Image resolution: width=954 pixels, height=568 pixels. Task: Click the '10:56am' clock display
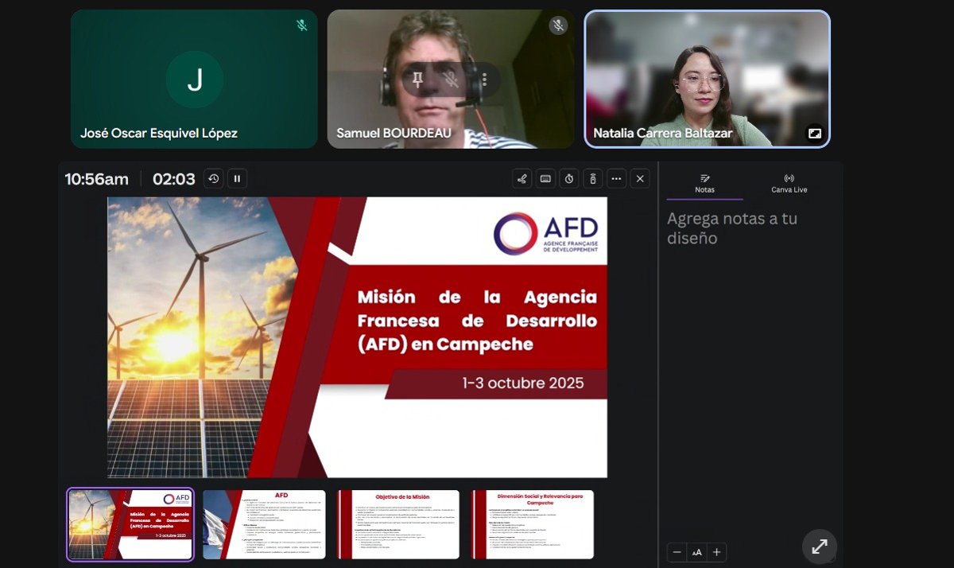pos(97,179)
